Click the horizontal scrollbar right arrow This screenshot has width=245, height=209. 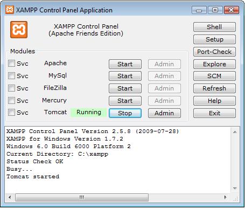click(x=226, y=197)
